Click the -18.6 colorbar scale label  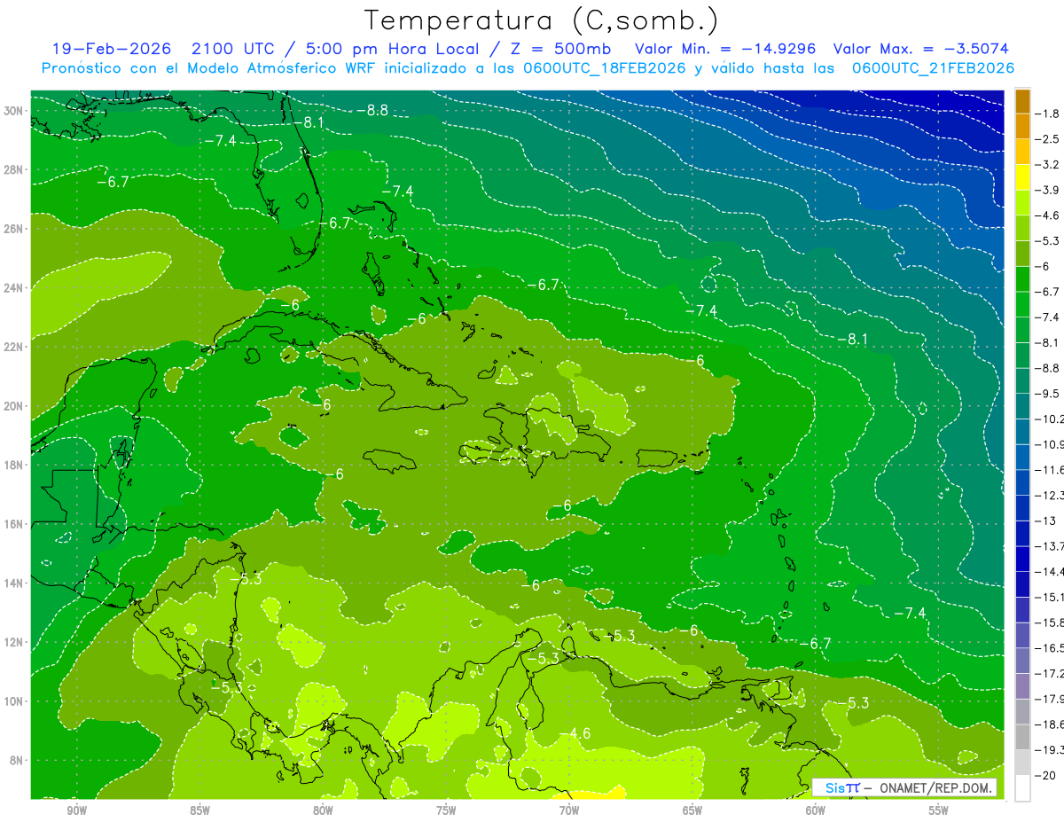tap(1050, 724)
